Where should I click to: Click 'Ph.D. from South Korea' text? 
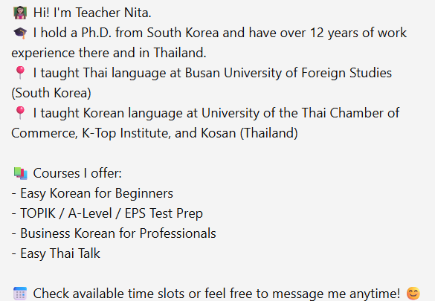coord(149,33)
